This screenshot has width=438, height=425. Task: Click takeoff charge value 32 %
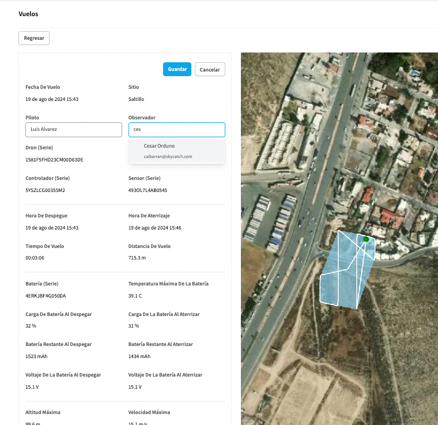pos(31,326)
